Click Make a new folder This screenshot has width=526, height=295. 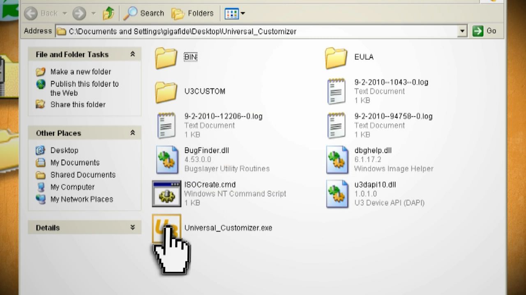pos(81,72)
